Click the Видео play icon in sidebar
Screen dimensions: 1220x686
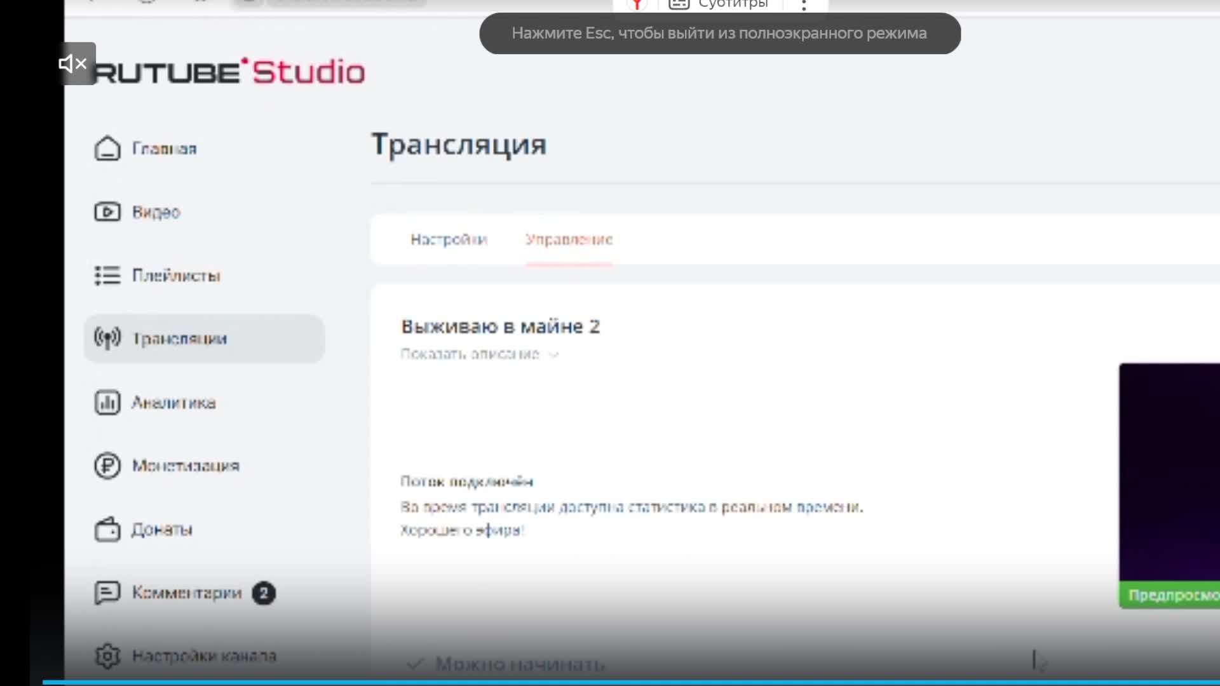107,212
